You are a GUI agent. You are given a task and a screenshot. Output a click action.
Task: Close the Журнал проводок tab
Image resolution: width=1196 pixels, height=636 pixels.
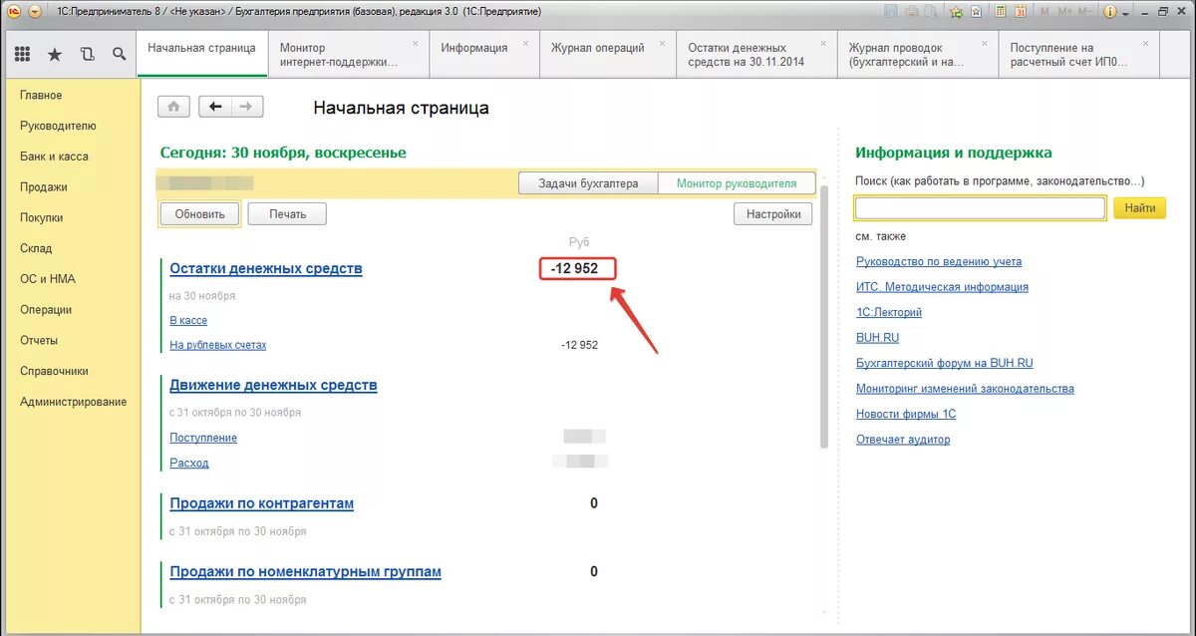984,44
